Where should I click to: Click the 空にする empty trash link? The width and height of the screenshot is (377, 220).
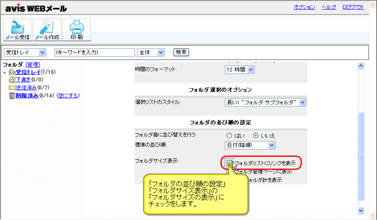click(68, 95)
